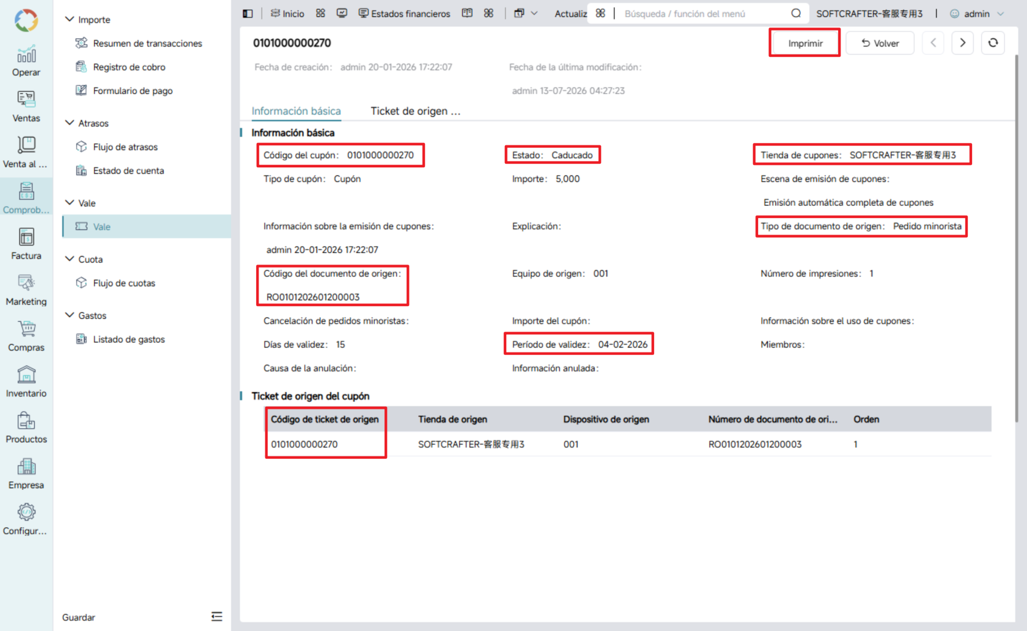
Task: Open the Ventas module
Action: 26,107
